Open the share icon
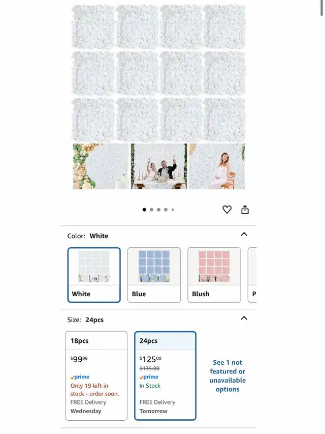Image resolution: width=325 pixels, height=434 pixels. tap(245, 210)
